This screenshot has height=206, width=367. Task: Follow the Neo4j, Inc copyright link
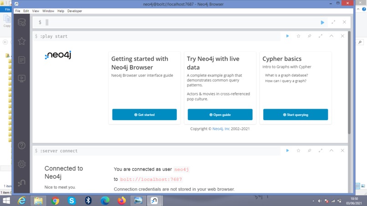tap(221, 129)
